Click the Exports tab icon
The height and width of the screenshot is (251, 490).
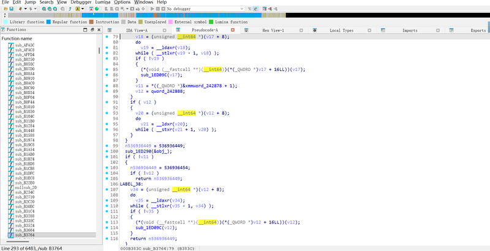coord(451,30)
